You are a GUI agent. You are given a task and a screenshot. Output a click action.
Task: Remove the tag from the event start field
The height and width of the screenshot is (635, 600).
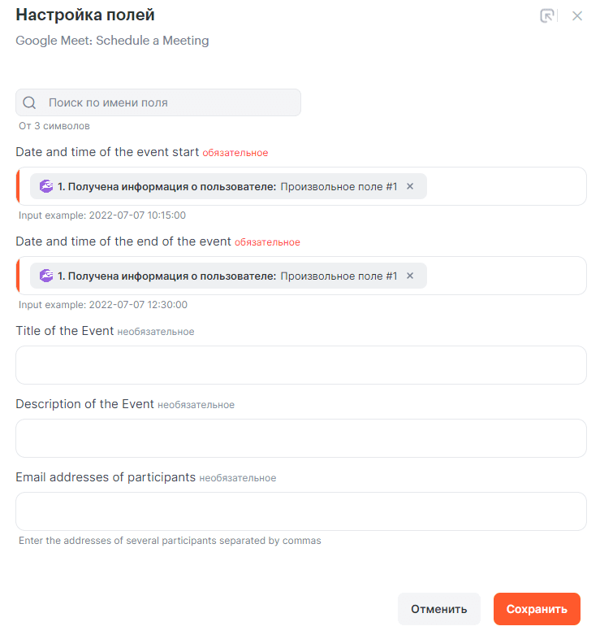tap(410, 186)
